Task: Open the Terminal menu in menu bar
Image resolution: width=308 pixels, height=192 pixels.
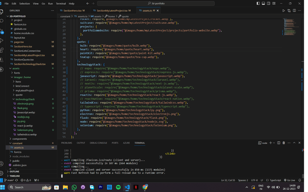Action: [x=61, y=3]
